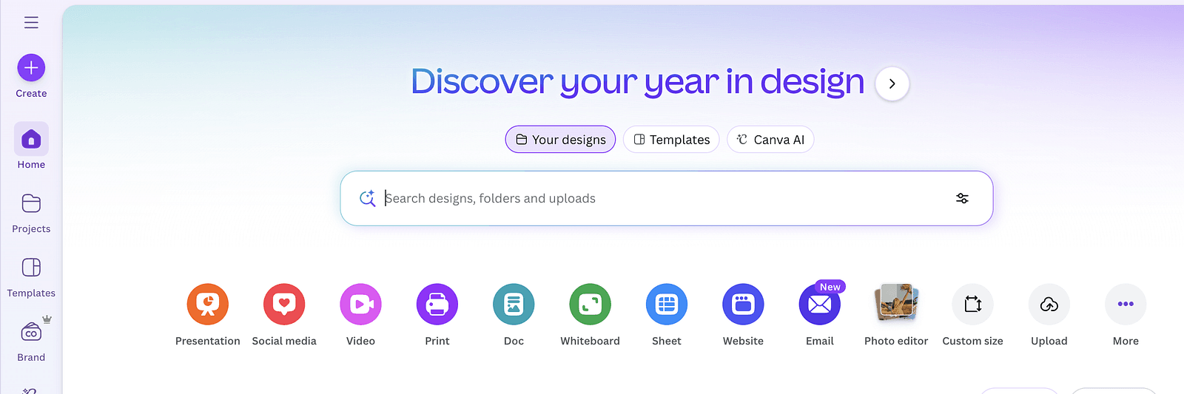Toggle the Your designs search filter

click(x=560, y=140)
